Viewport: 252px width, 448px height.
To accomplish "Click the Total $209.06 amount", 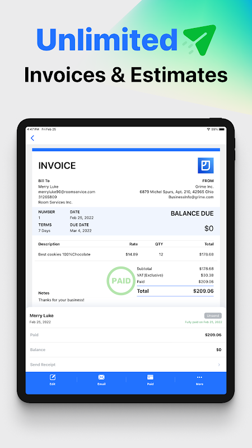I will click(203, 291).
